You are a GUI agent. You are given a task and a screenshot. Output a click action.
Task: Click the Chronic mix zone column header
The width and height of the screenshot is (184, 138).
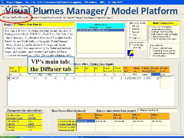[118, 70]
